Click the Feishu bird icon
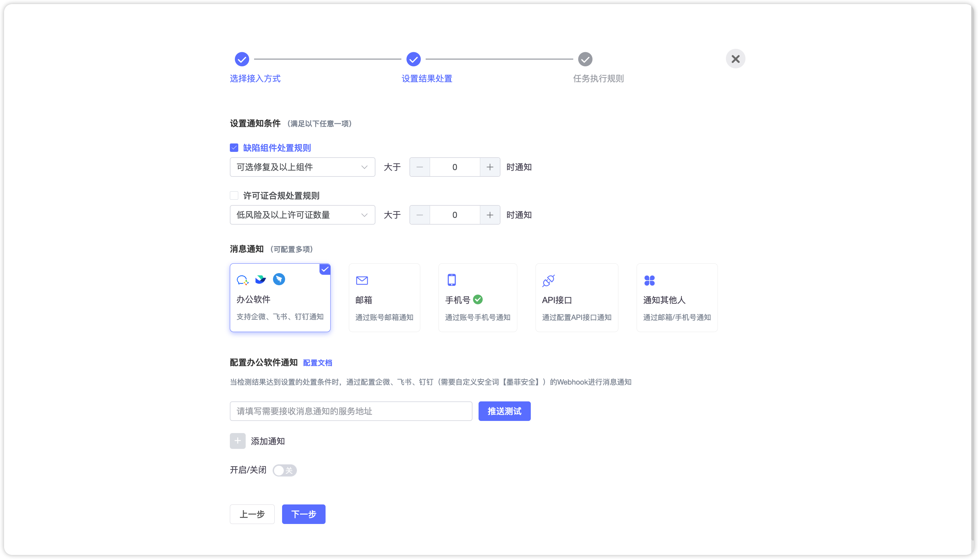This screenshot has height=559, width=978. pyautogui.click(x=261, y=279)
